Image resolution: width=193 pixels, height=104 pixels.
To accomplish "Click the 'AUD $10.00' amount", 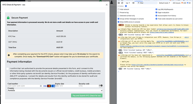I will point(61,36).
